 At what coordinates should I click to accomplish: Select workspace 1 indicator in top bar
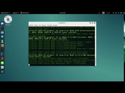(x=103, y=13)
